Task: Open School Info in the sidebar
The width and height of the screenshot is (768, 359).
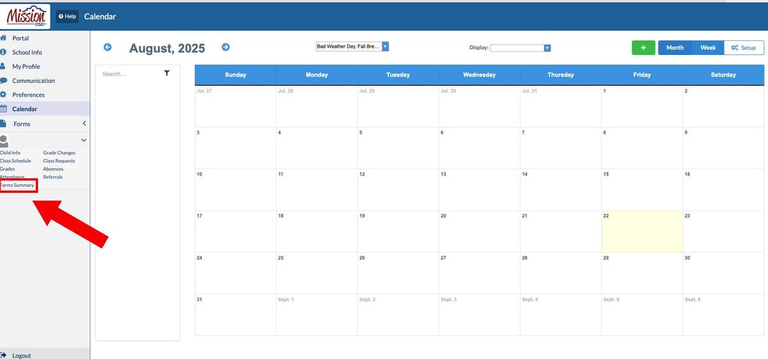Action: tap(27, 52)
